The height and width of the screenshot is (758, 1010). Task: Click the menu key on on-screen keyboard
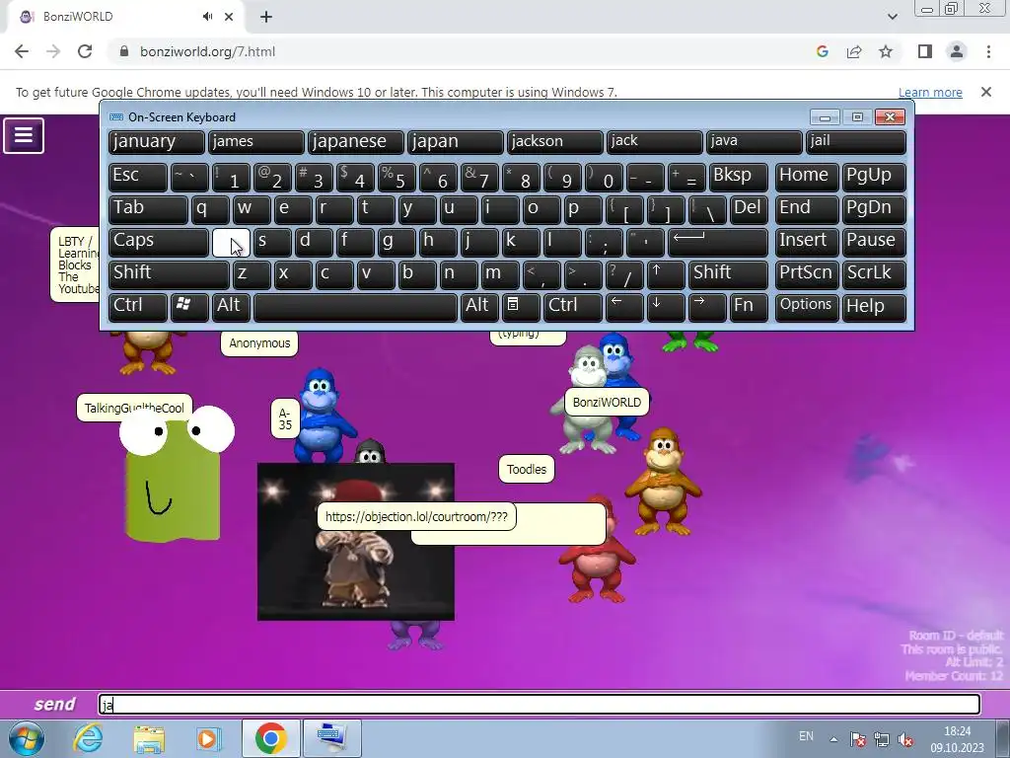point(521,306)
